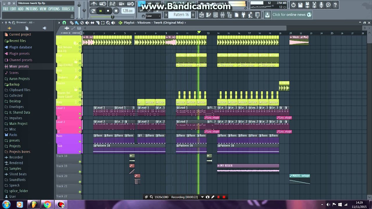Select the Playback tool in playlist toolbar

pos(113,23)
